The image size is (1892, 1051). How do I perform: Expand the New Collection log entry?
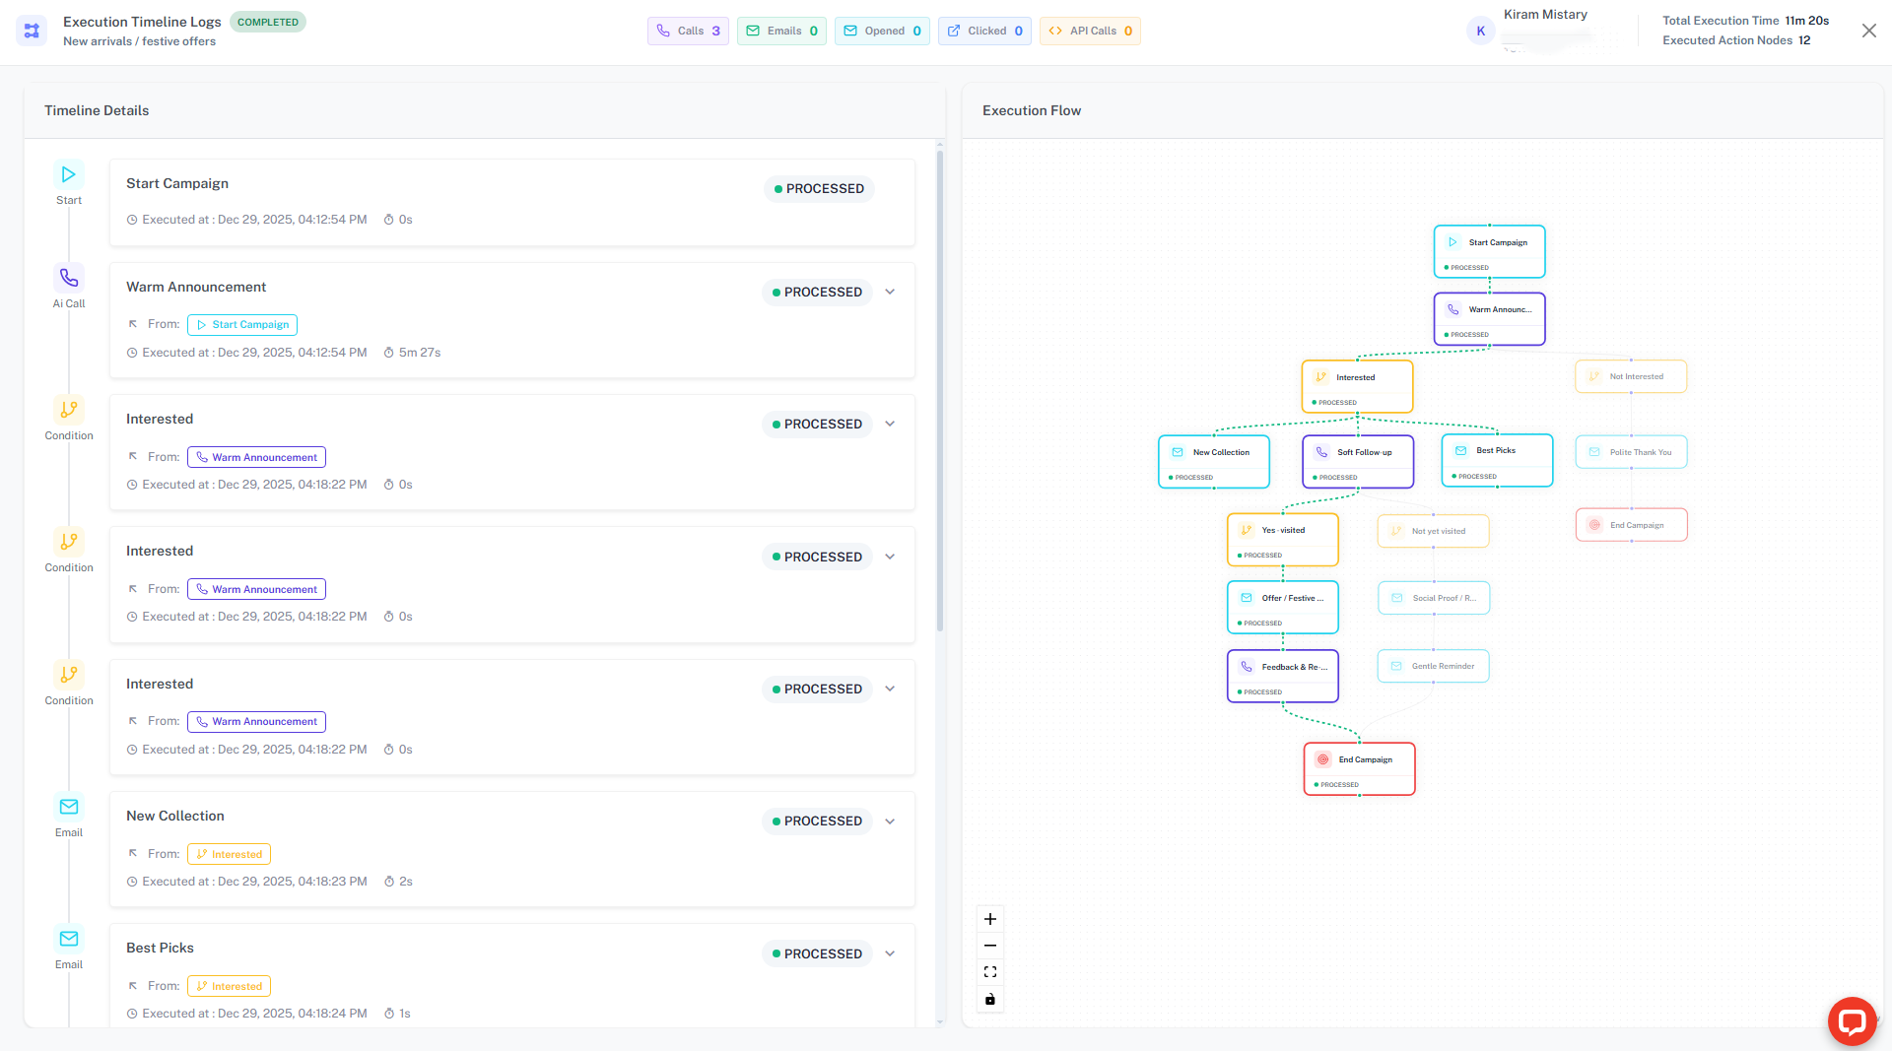coord(890,821)
